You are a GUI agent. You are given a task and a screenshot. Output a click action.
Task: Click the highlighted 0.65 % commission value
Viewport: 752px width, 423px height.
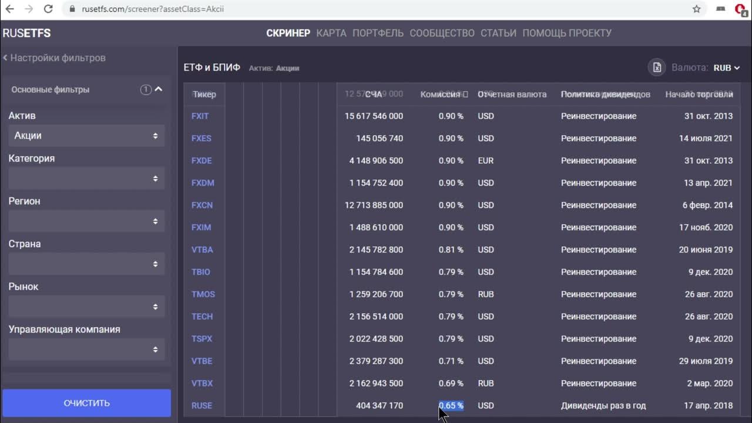pos(451,405)
